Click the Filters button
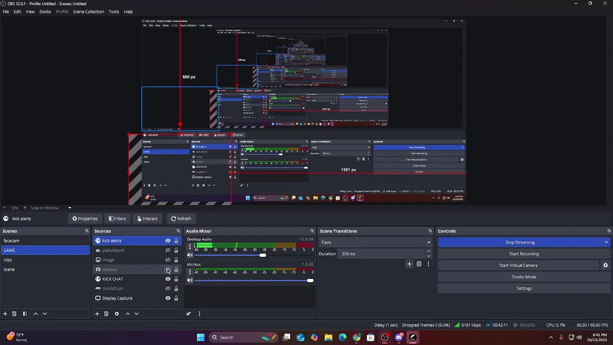613x345 pixels. coord(117,218)
